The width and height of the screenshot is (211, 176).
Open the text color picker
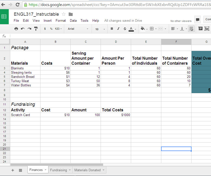(x=131, y=29)
